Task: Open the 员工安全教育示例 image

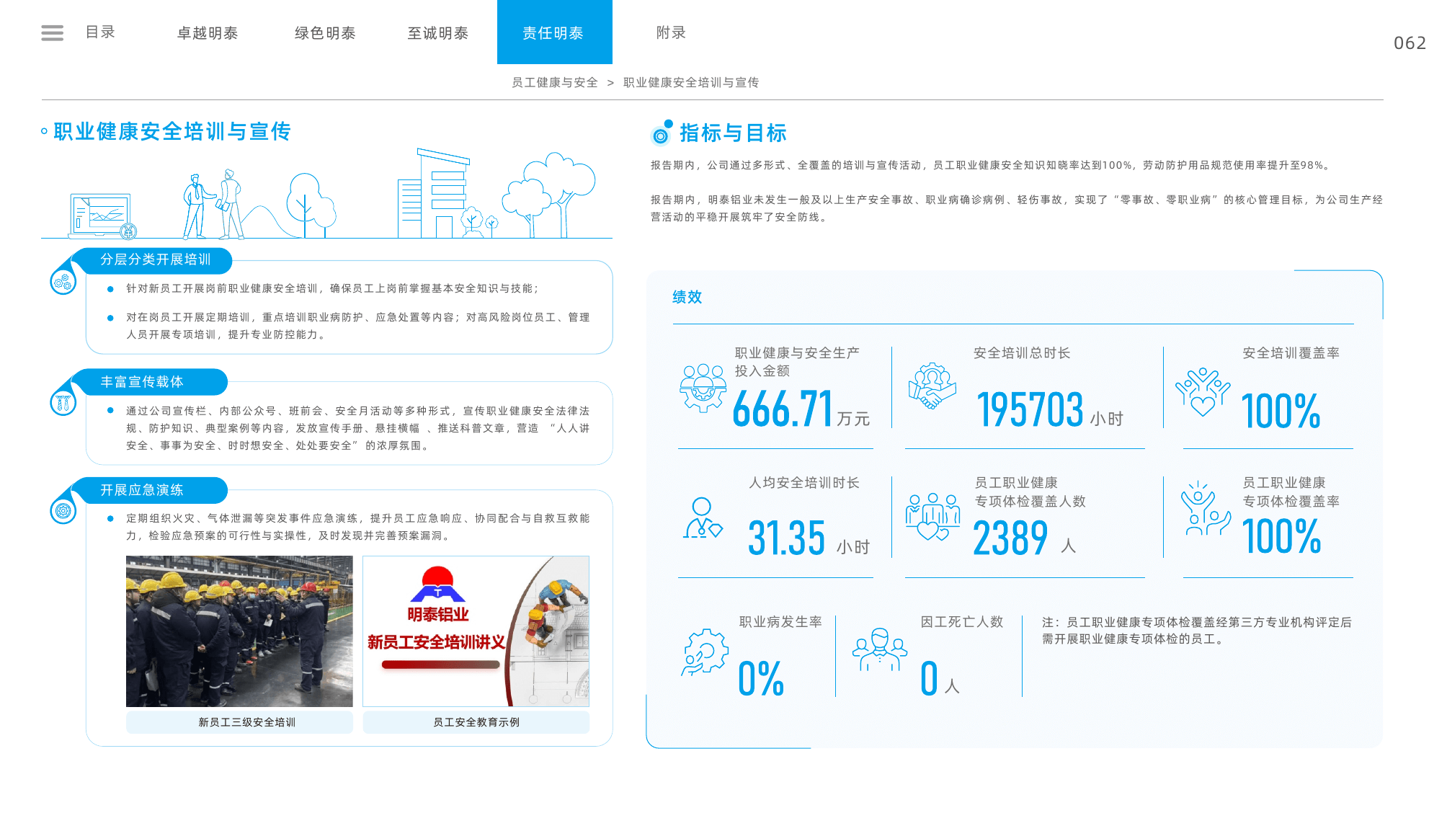Action: coord(476,631)
